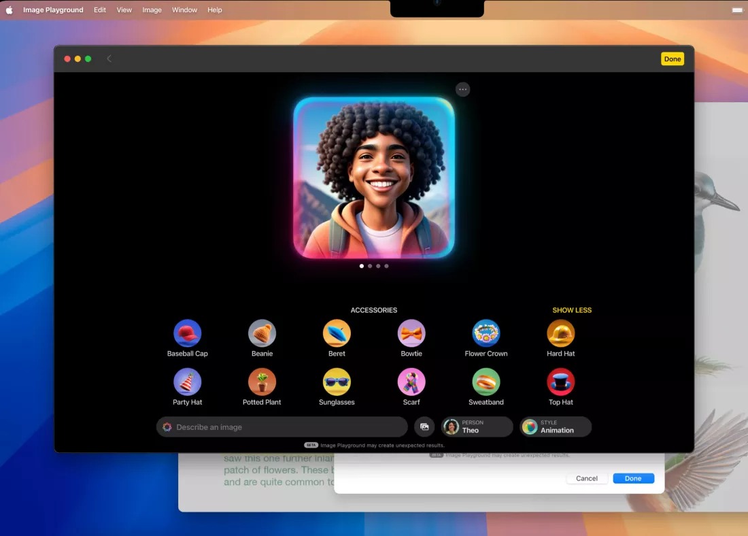Select the Beanie accessory

tap(262, 333)
